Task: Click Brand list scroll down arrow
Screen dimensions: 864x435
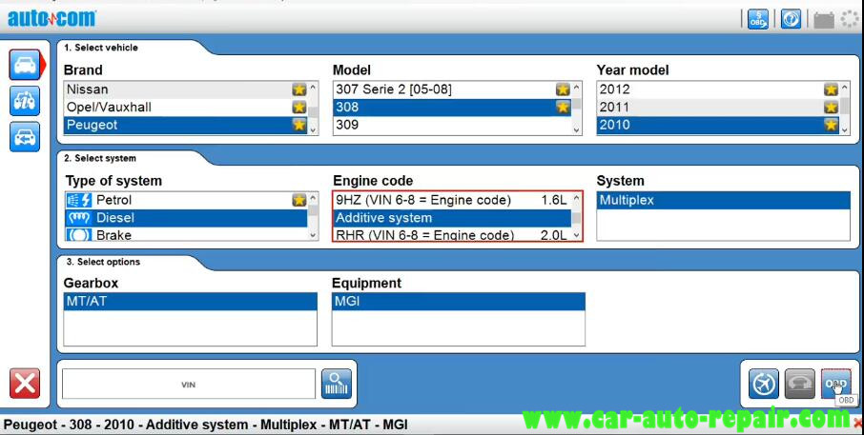Action: tap(313, 129)
